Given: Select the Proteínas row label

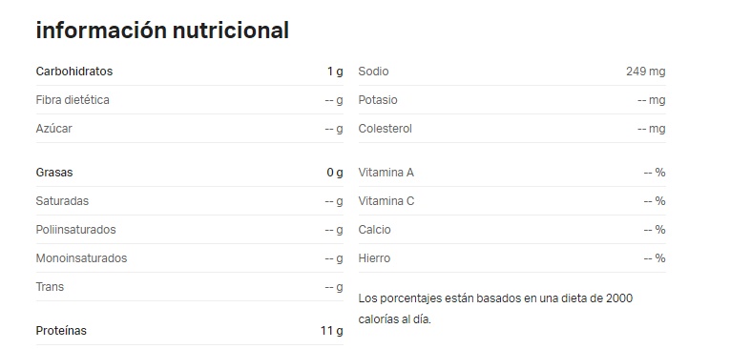Looking at the screenshot, I should (61, 331).
